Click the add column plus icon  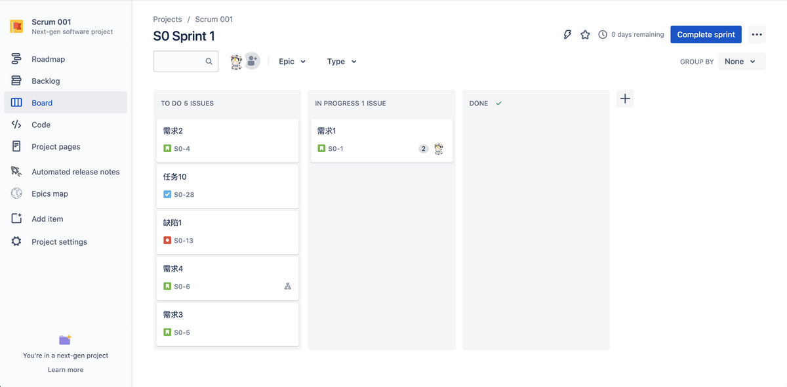tap(625, 98)
